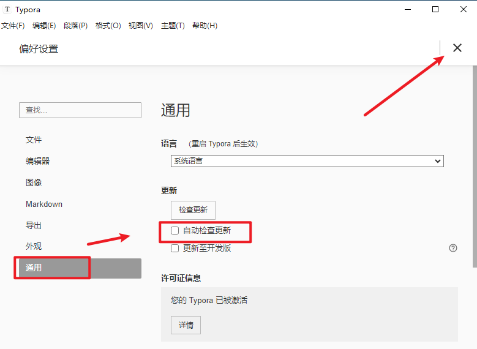Click the help question mark icon
The image size is (477, 349).
click(x=453, y=248)
